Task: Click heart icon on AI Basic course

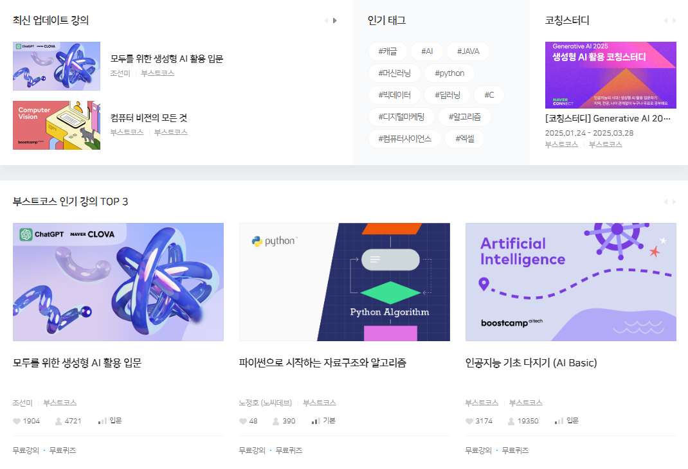Action: pyautogui.click(x=469, y=421)
